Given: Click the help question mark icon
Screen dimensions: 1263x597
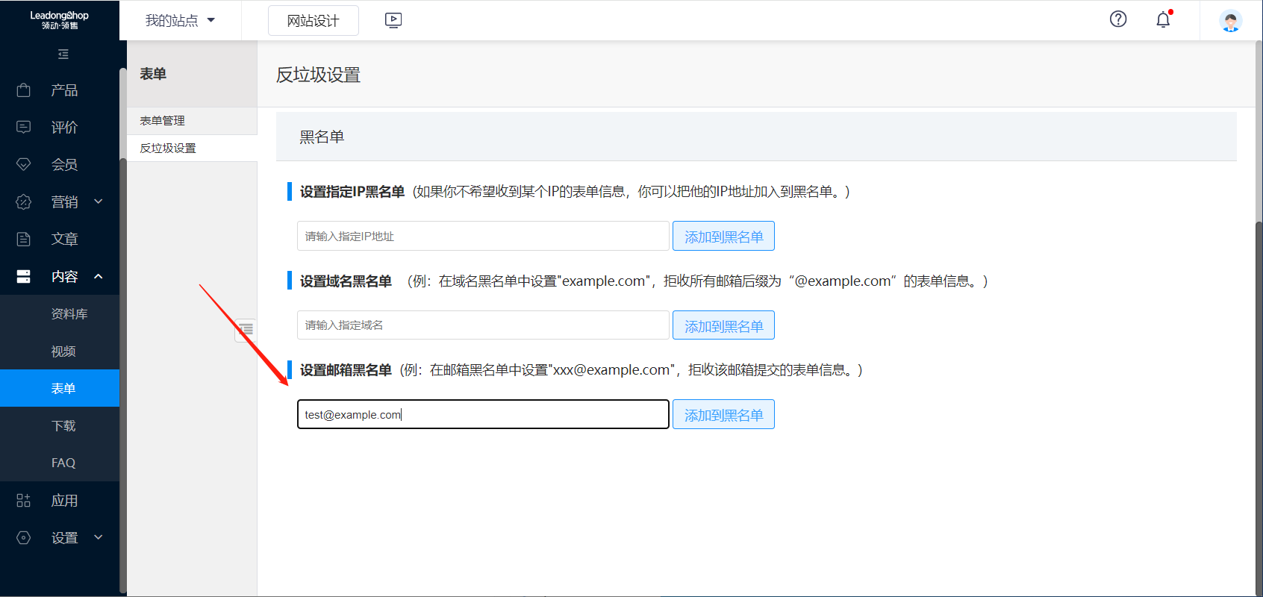Looking at the screenshot, I should click(x=1117, y=19).
